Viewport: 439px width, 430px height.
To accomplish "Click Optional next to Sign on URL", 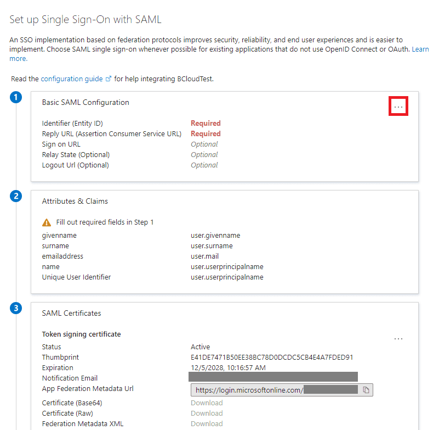I will 204,144.
